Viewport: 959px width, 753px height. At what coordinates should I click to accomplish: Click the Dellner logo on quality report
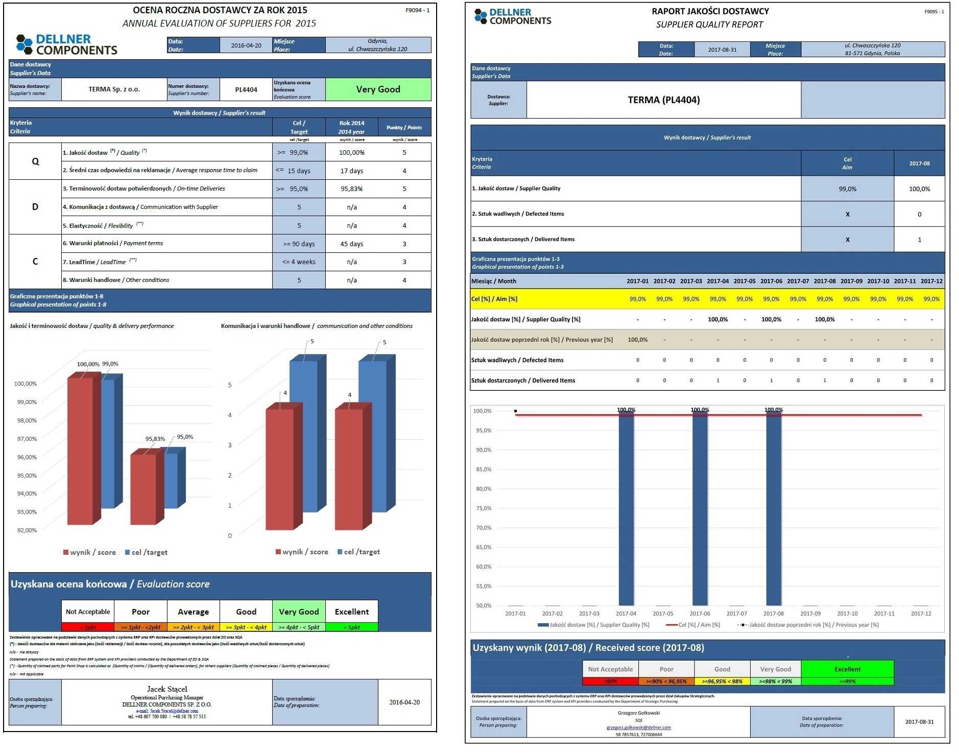(513, 17)
